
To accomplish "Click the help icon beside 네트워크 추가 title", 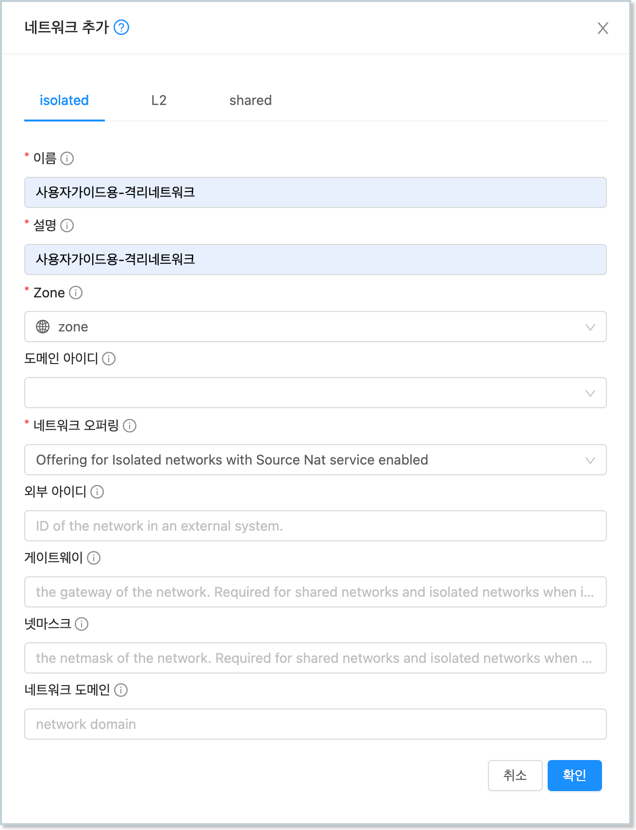I will pyautogui.click(x=121, y=28).
